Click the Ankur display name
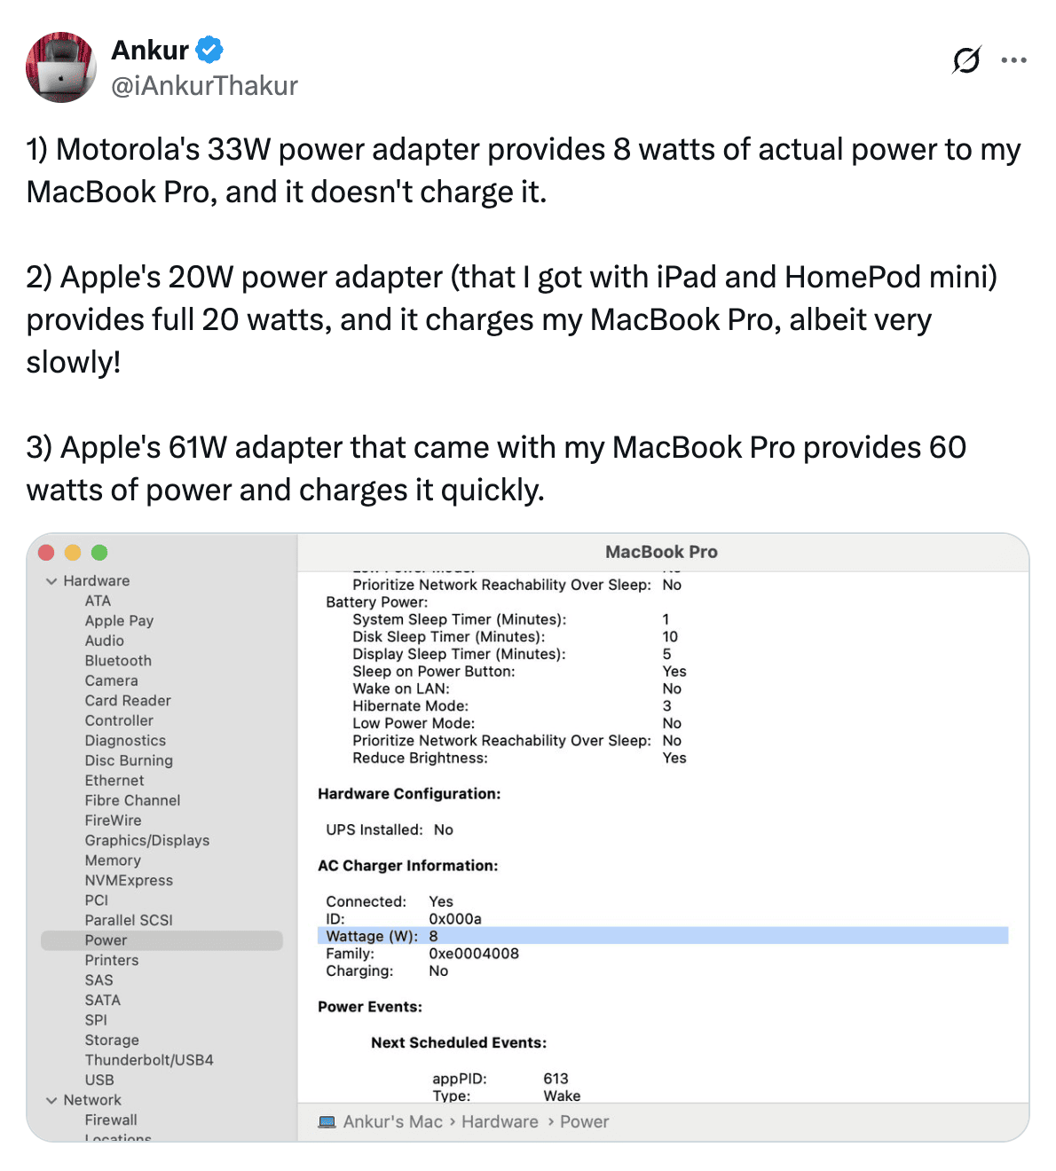Viewport: 1056px width, 1171px height. [150, 50]
